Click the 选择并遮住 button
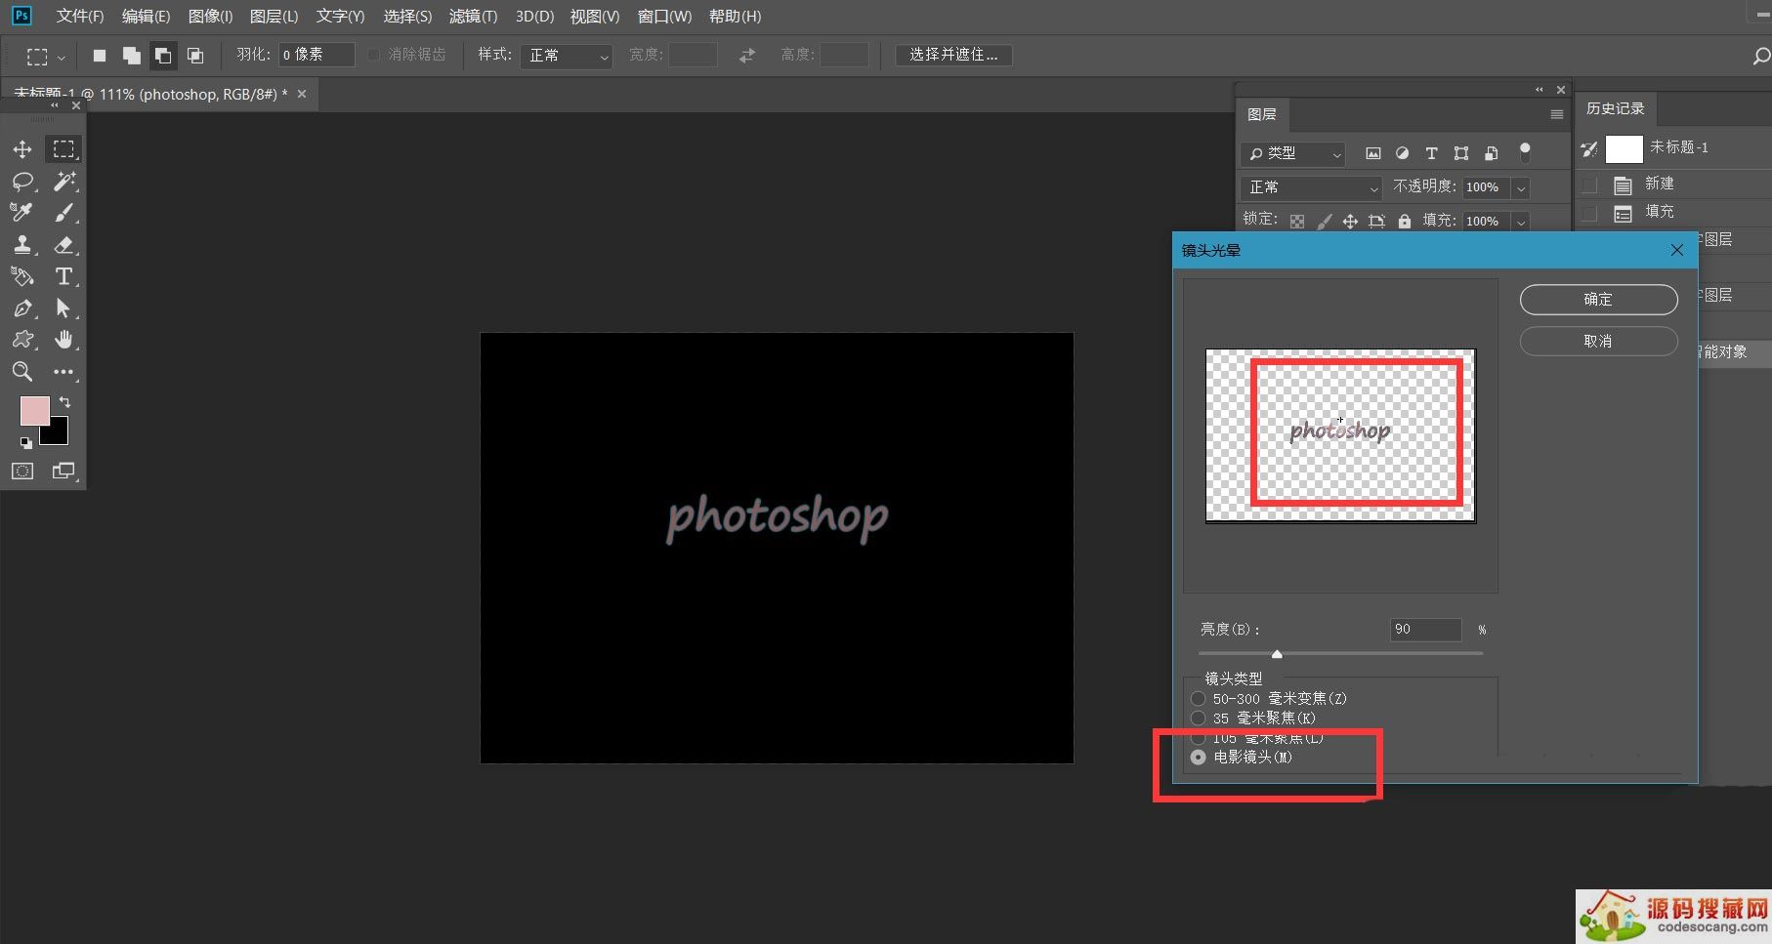1772x944 pixels. pos(953,56)
